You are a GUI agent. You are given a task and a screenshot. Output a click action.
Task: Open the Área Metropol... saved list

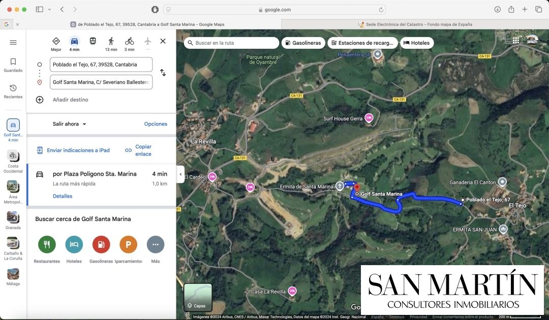(x=13, y=192)
